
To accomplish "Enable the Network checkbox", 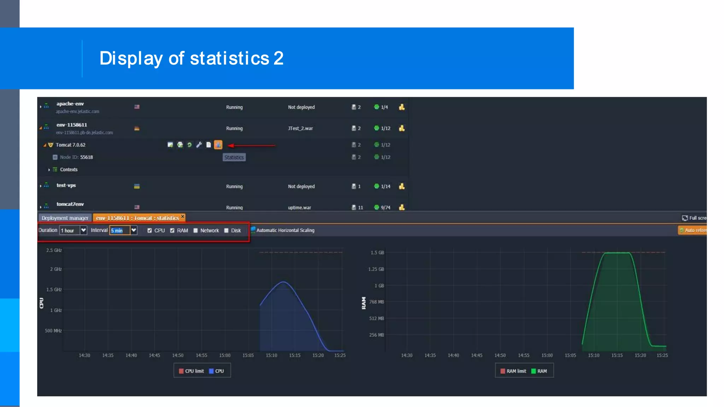I will pos(195,230).
